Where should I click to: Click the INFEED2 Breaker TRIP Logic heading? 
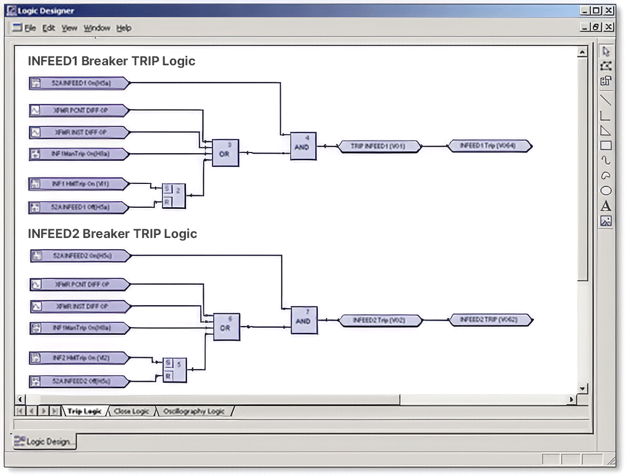[x=112, y=234]
